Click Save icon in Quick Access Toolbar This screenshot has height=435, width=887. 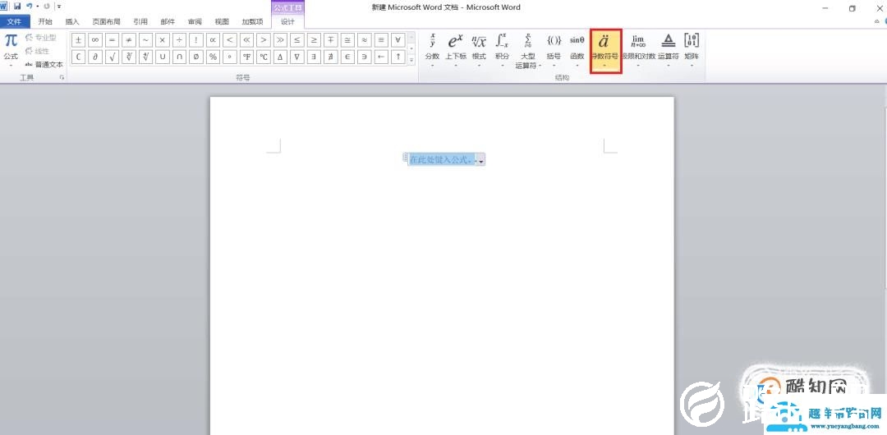tap(17, 7)
